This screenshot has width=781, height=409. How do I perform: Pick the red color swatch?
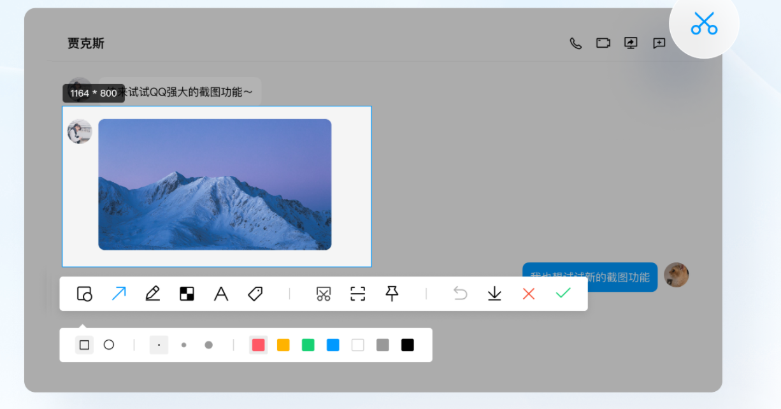(258, 345)
